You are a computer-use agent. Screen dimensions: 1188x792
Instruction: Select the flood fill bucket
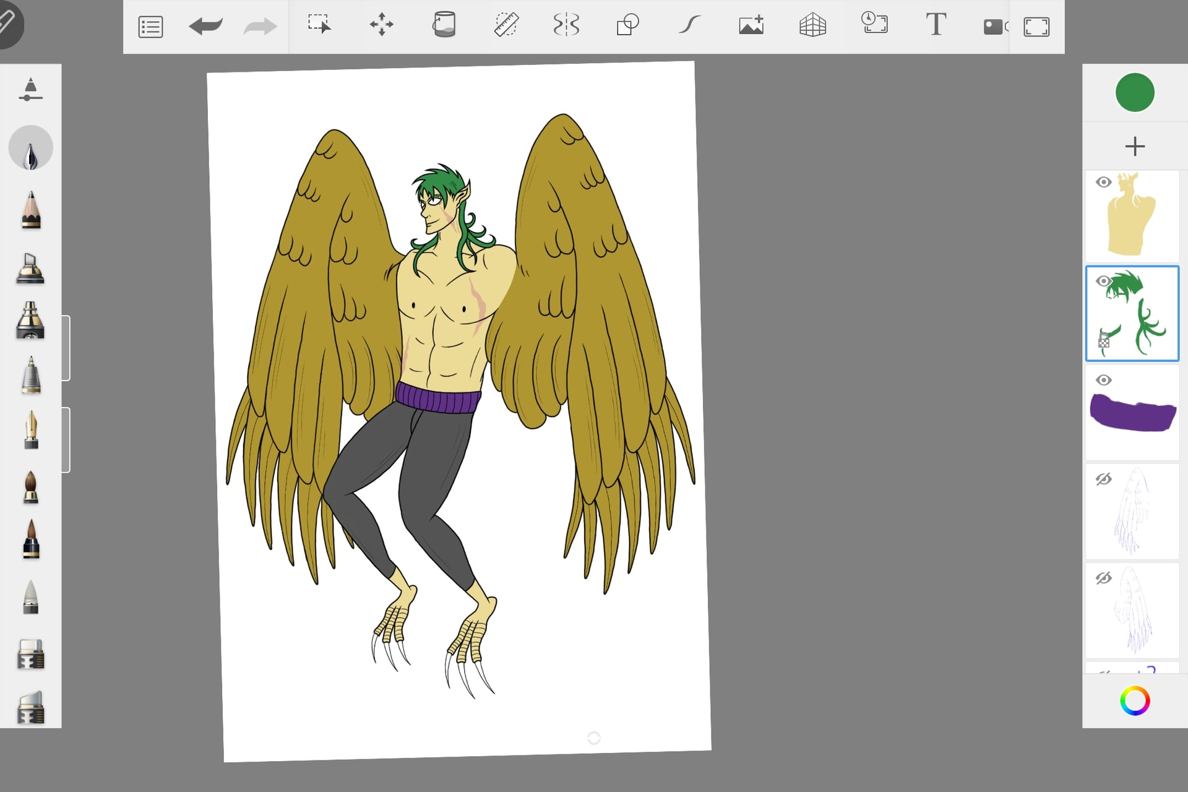tap(444, 25)
